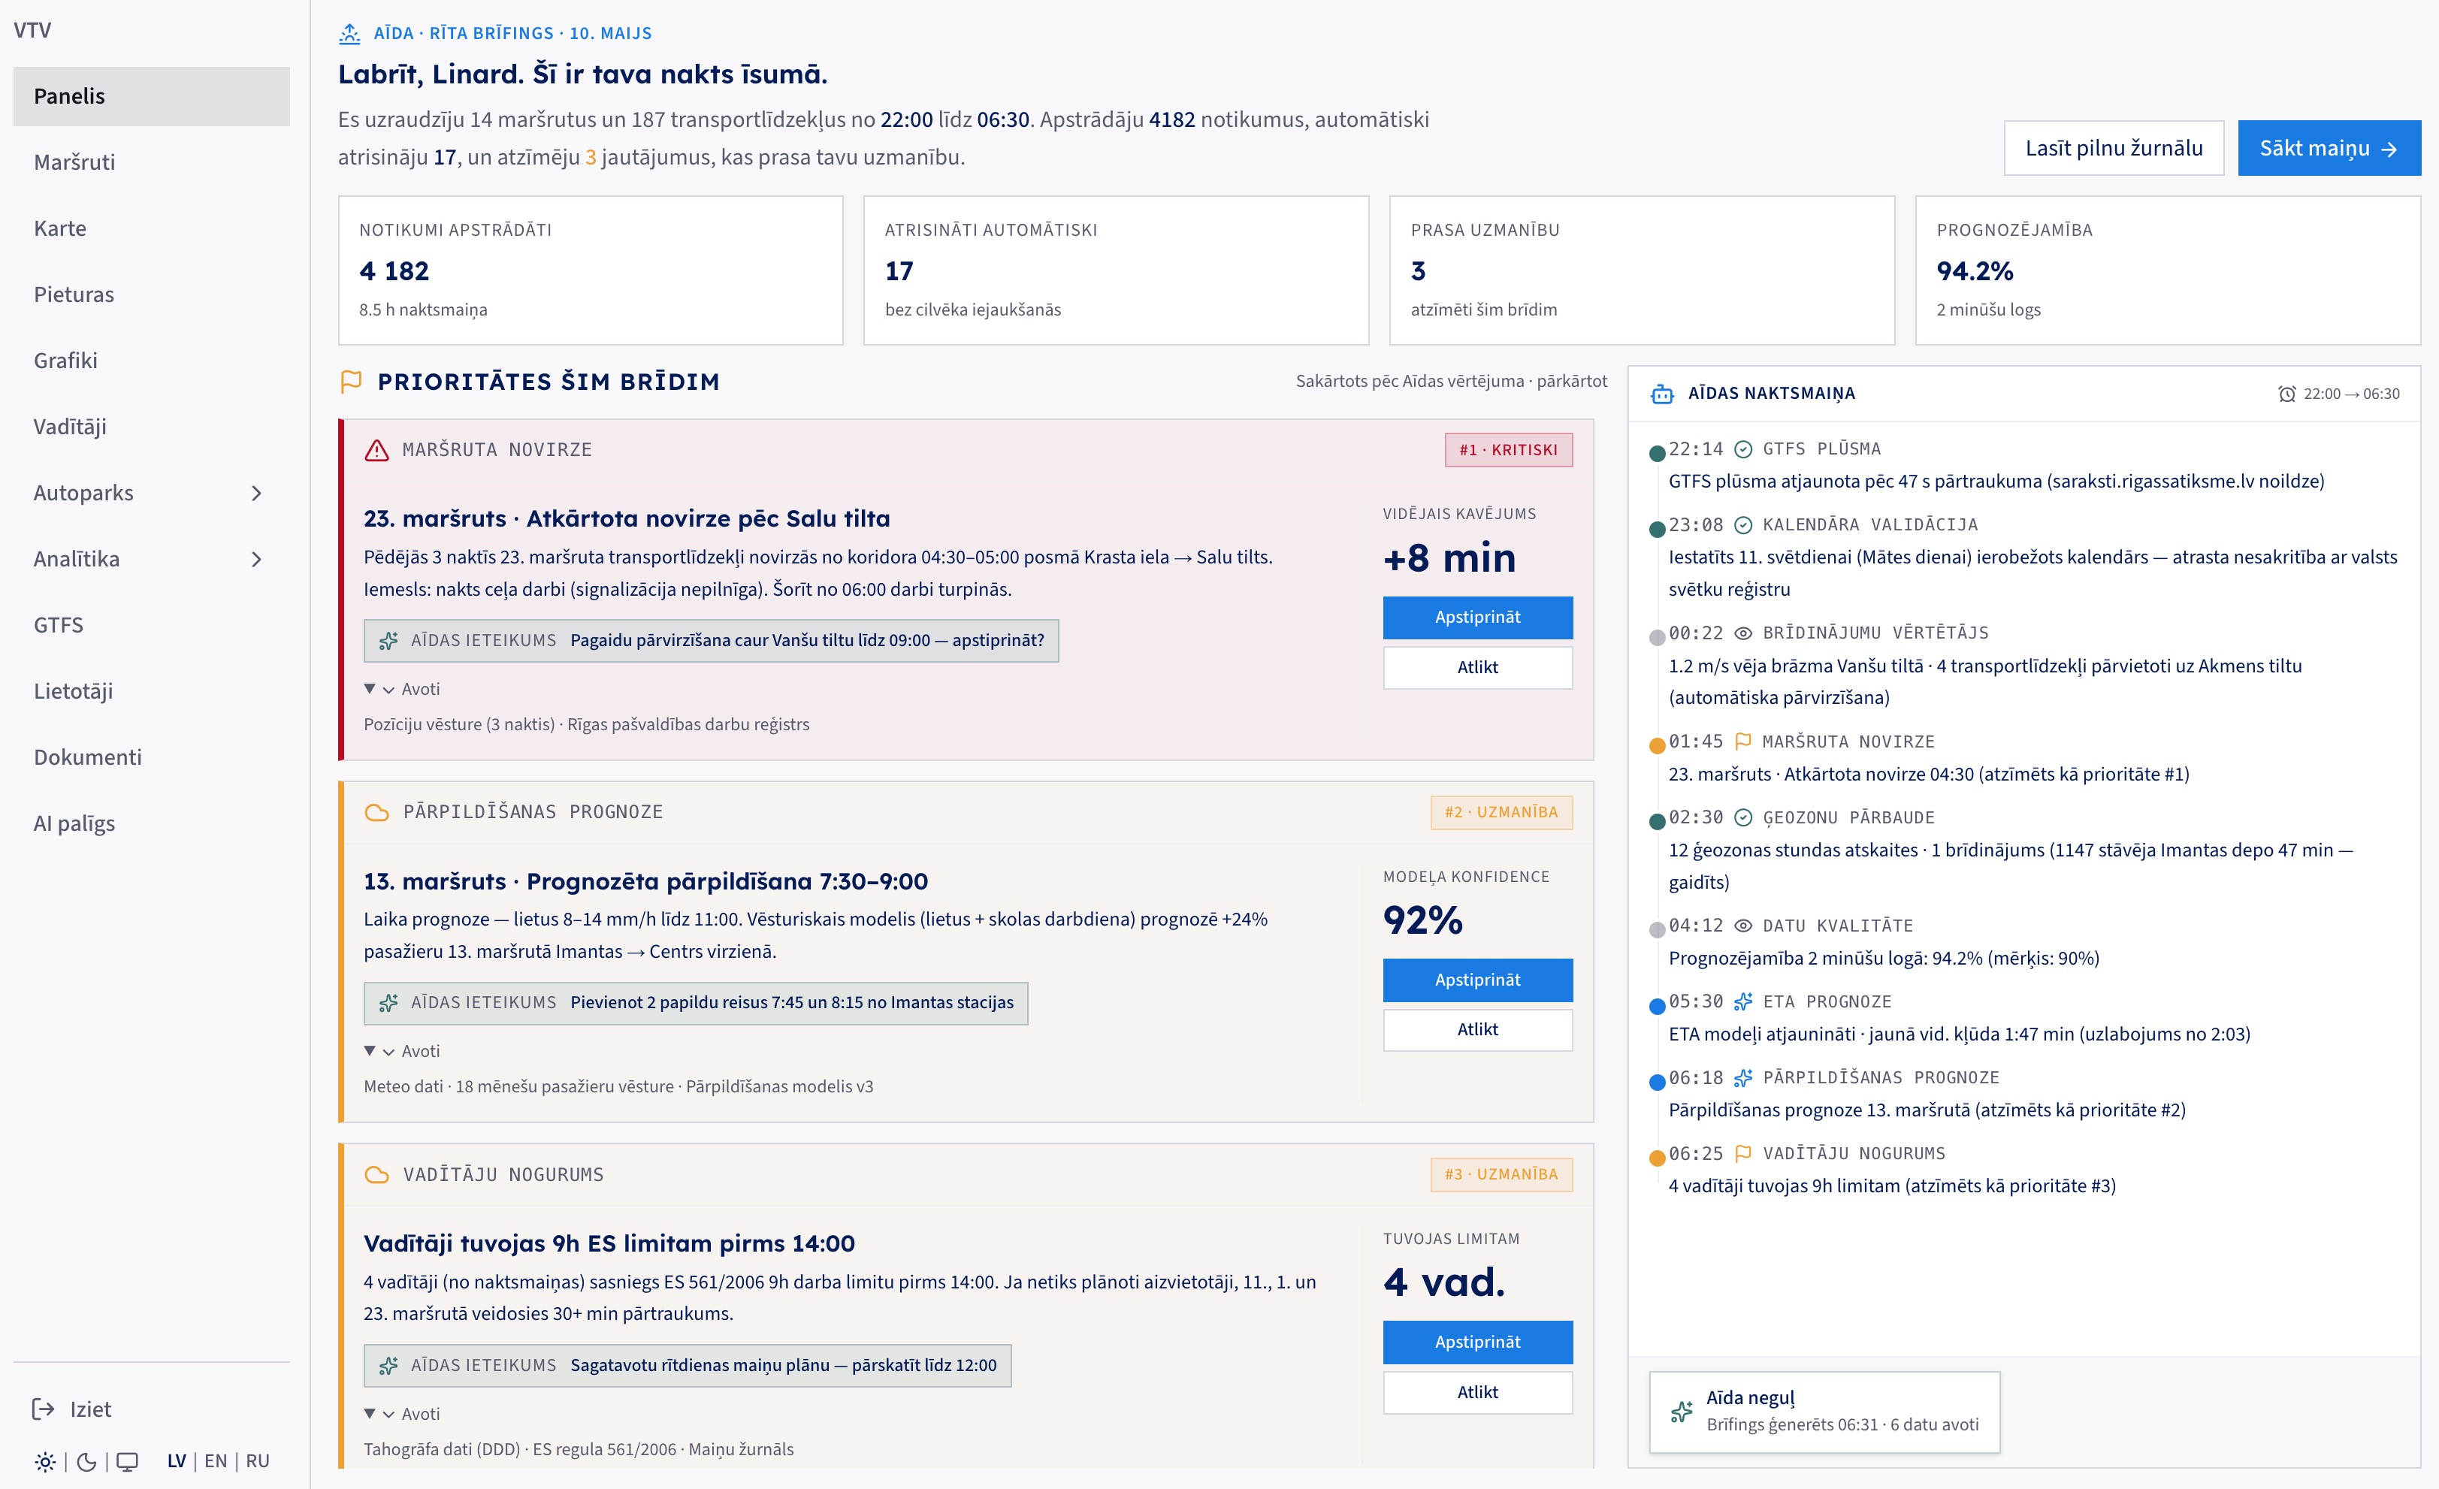Click the sunrise briefing icon beside AĪDA header
The height and width of the screenshot is (1489, 2439).
[x=349, y=34]
